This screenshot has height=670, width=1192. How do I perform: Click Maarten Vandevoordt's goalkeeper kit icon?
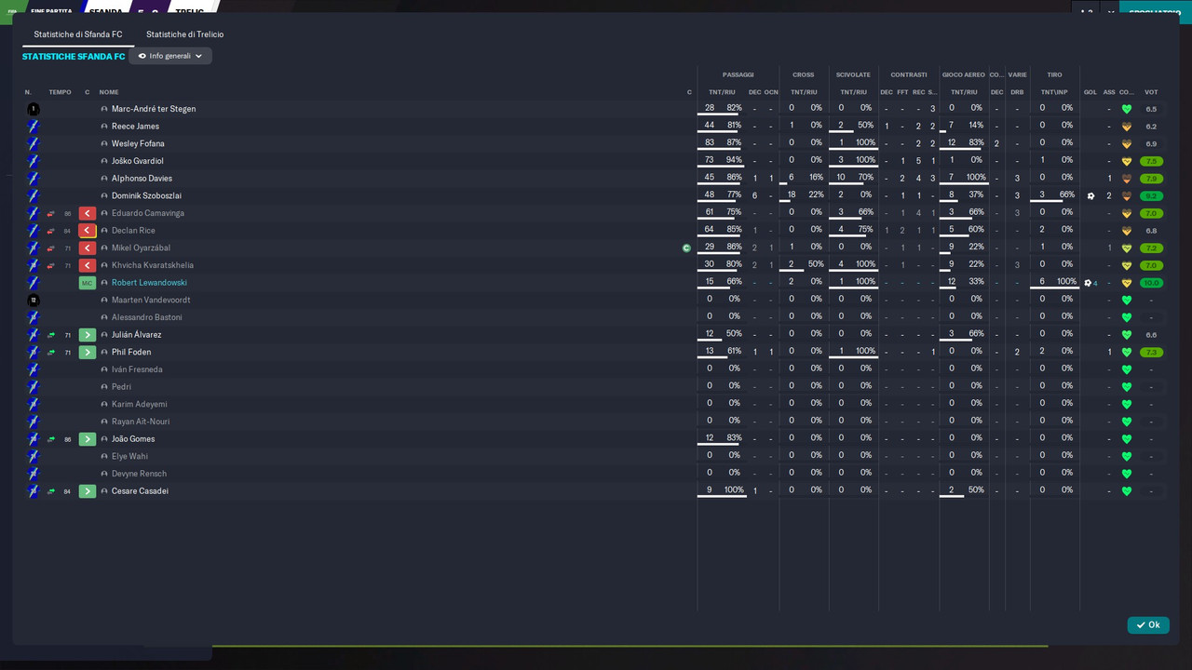pyautogui.click(x=34, y=300)
